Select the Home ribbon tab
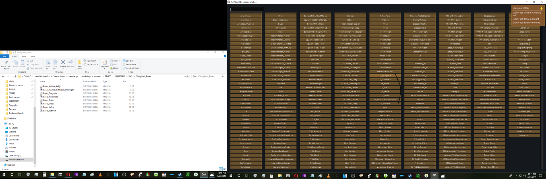The image size is (546, 179). (x=14, y=56)
